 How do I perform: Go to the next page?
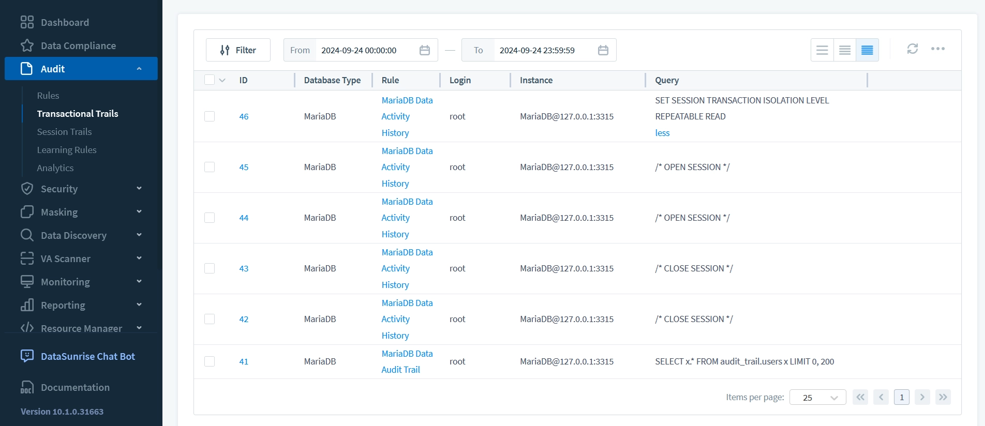coord(922,397)
